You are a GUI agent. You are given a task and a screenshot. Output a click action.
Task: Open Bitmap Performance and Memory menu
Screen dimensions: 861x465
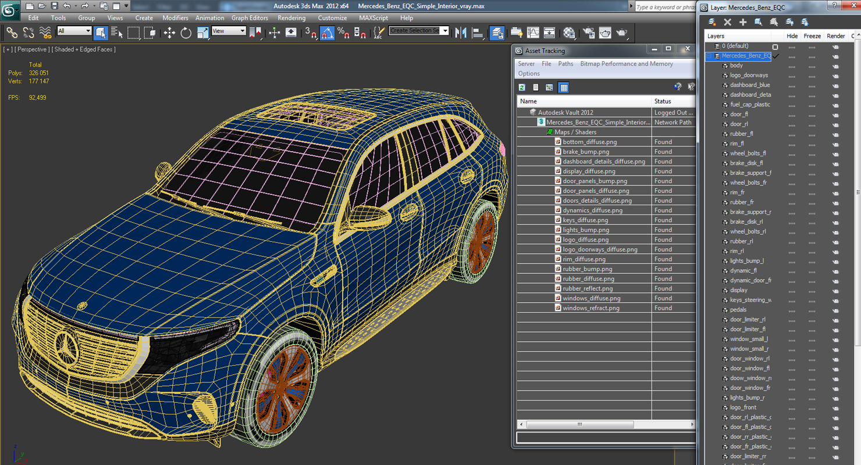[627, 64]
